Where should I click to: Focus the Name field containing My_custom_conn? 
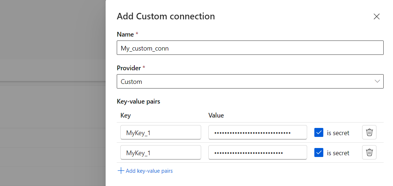(x=250, y=48)
